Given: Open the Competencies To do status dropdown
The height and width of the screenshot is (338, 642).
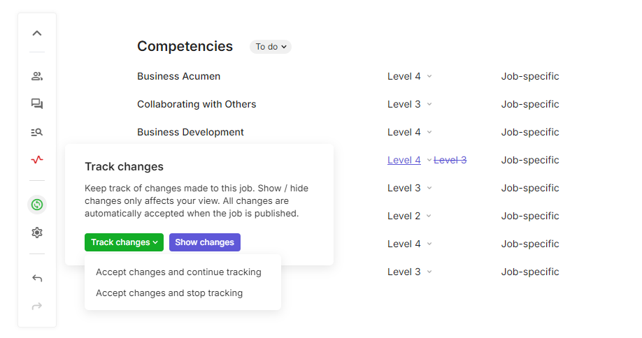Looking at the screenshot, I should 271,47.
